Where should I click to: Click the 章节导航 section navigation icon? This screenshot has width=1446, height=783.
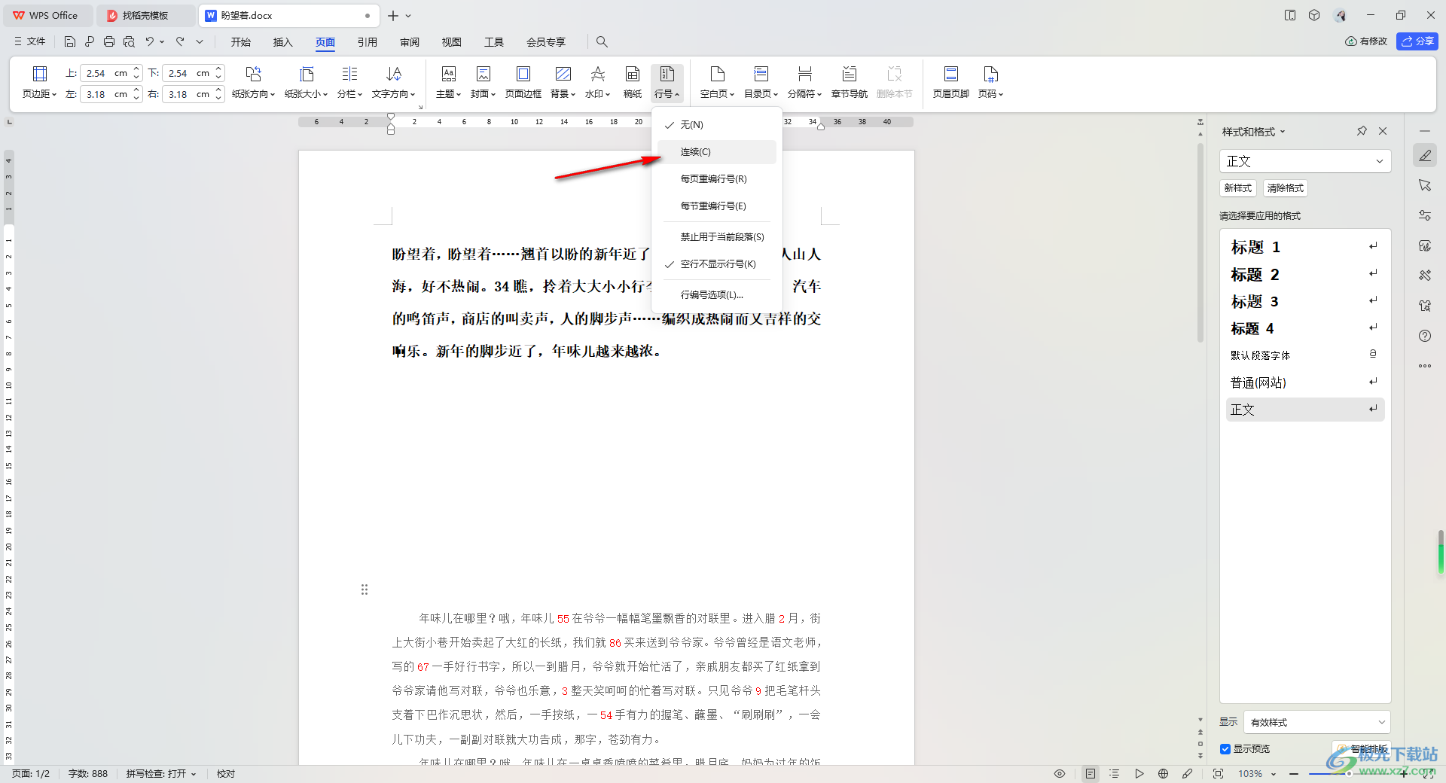[x=850, y=74]
